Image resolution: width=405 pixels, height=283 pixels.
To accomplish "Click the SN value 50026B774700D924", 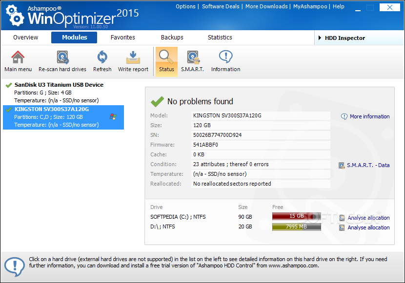I will point(261,135).
